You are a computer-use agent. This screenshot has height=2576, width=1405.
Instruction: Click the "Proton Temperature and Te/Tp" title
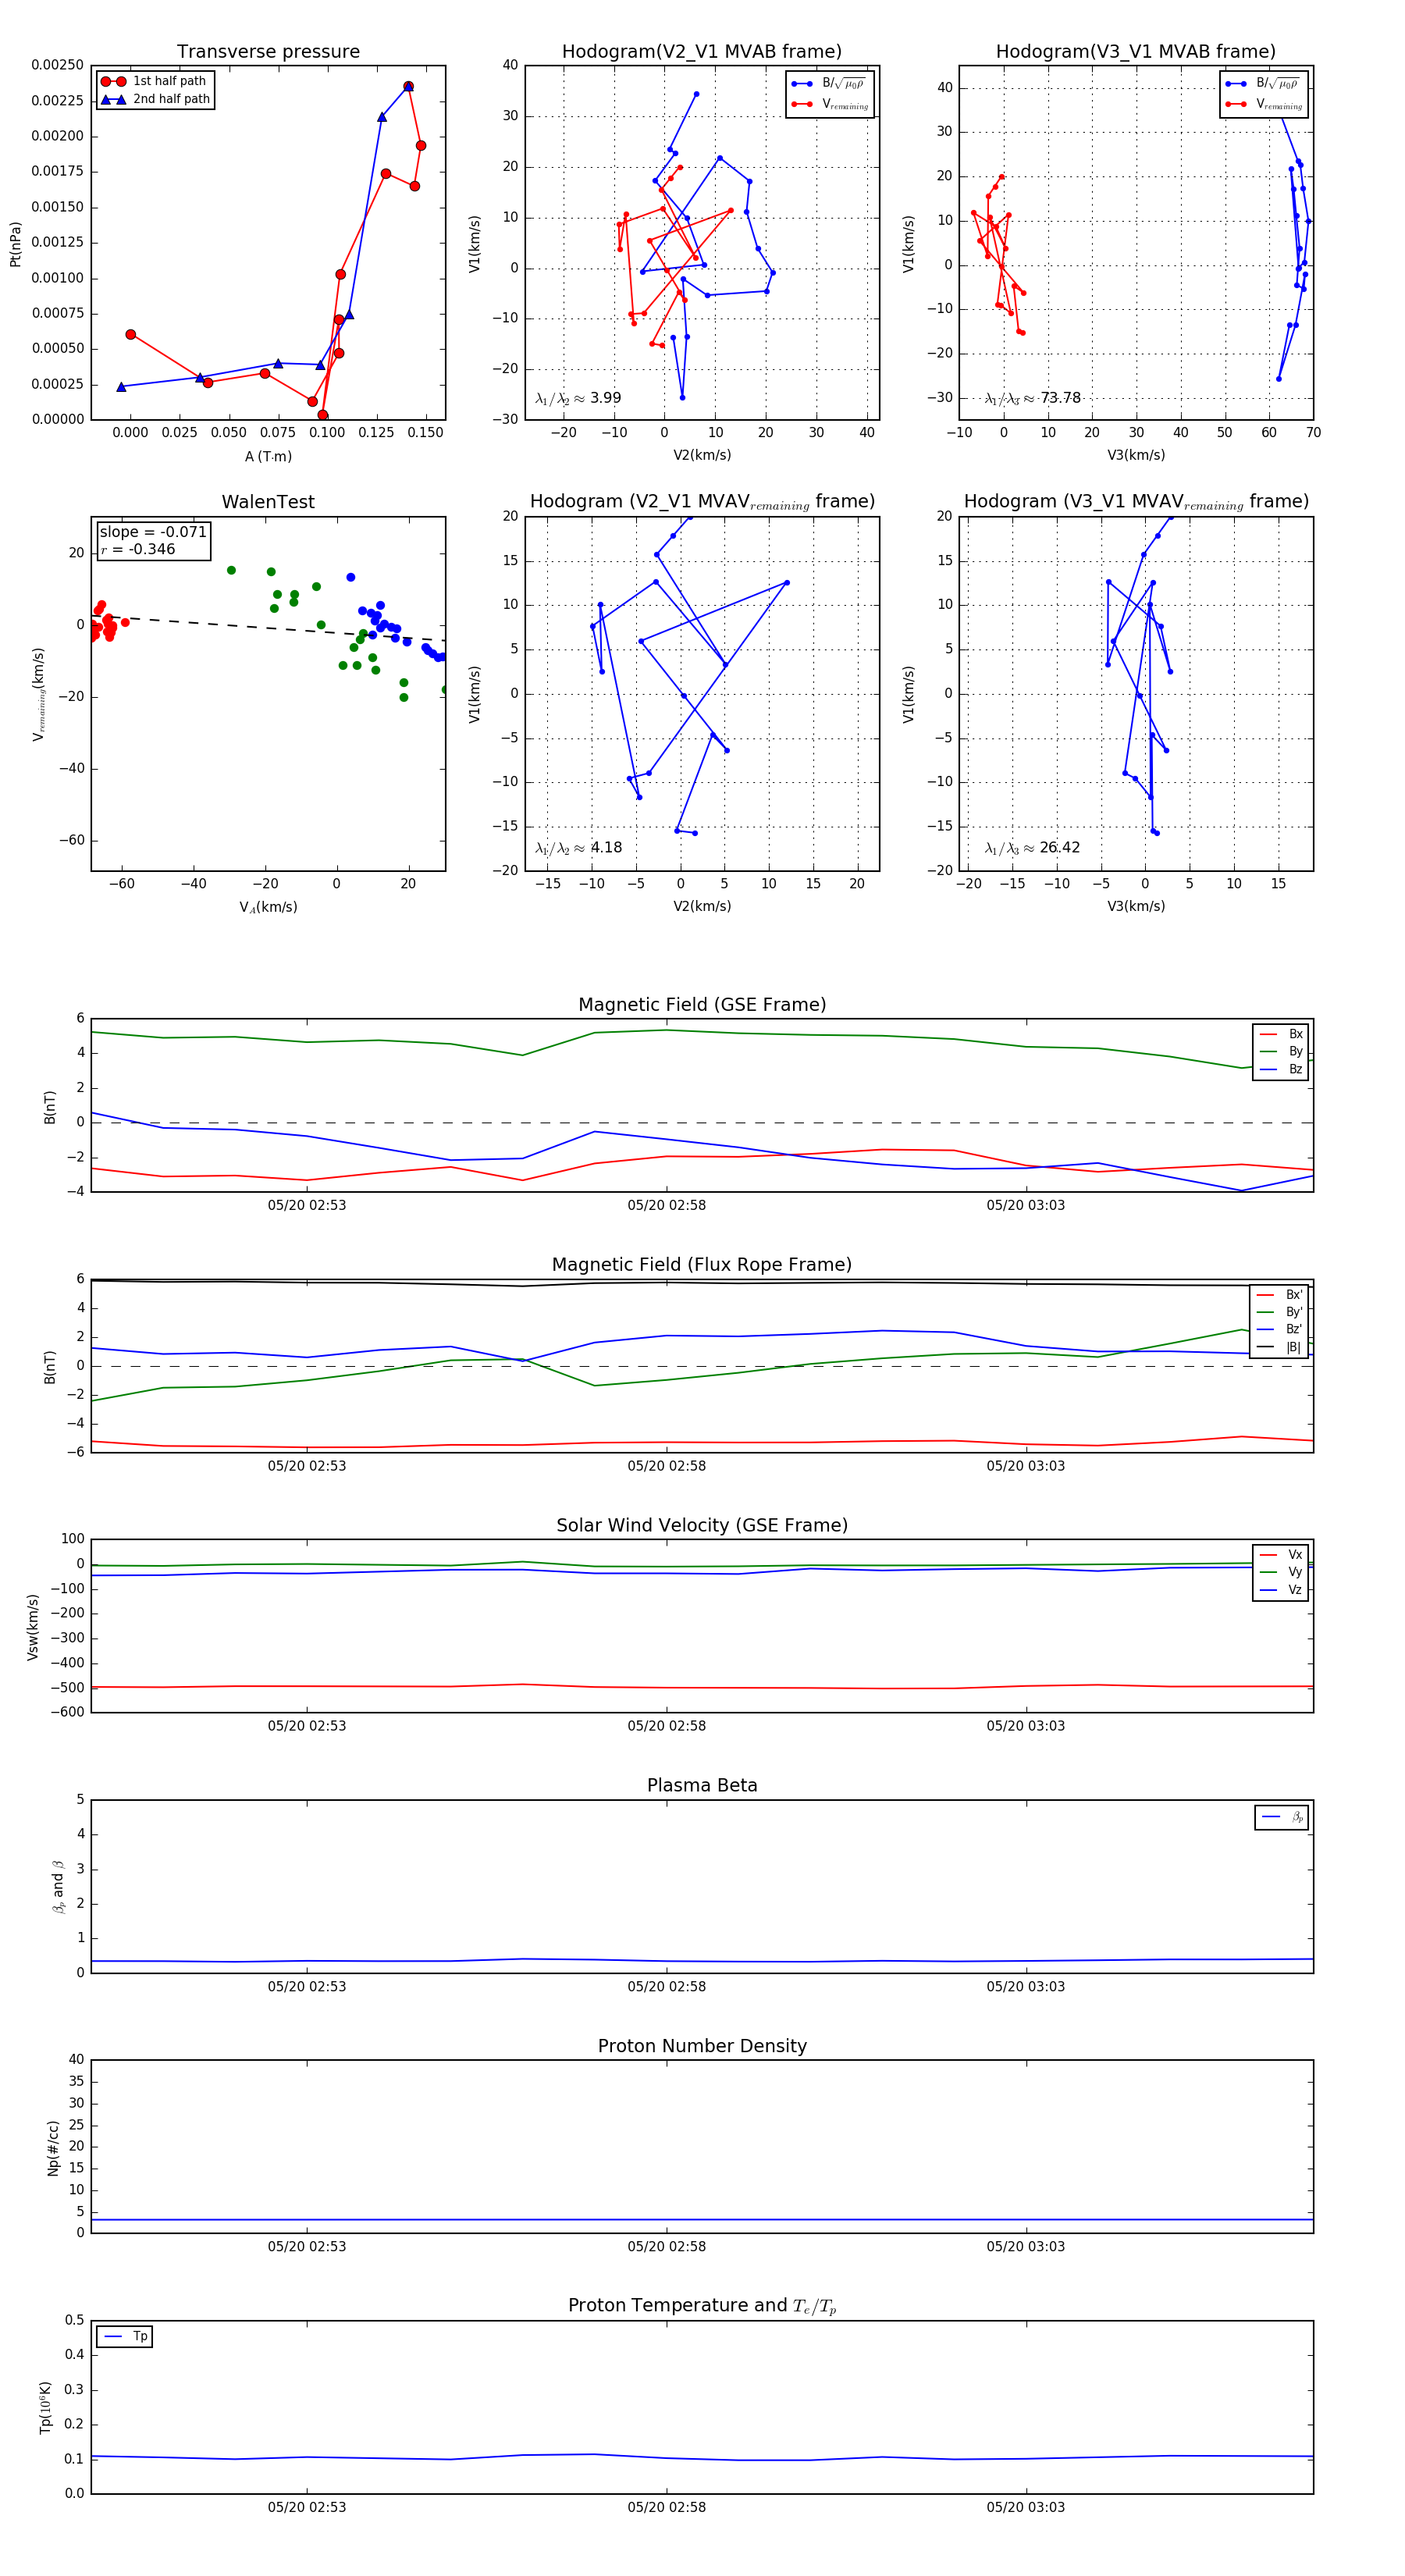click(x=702, y=2306)
